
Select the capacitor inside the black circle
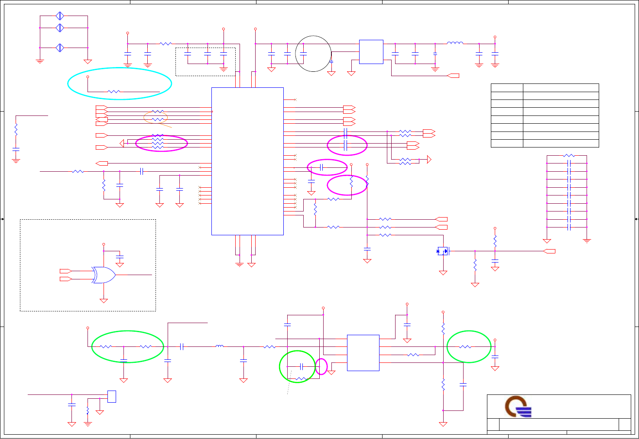(303, 54)
